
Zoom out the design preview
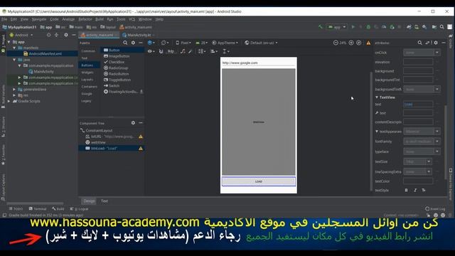pyautogui.click(x=336, y=43)
